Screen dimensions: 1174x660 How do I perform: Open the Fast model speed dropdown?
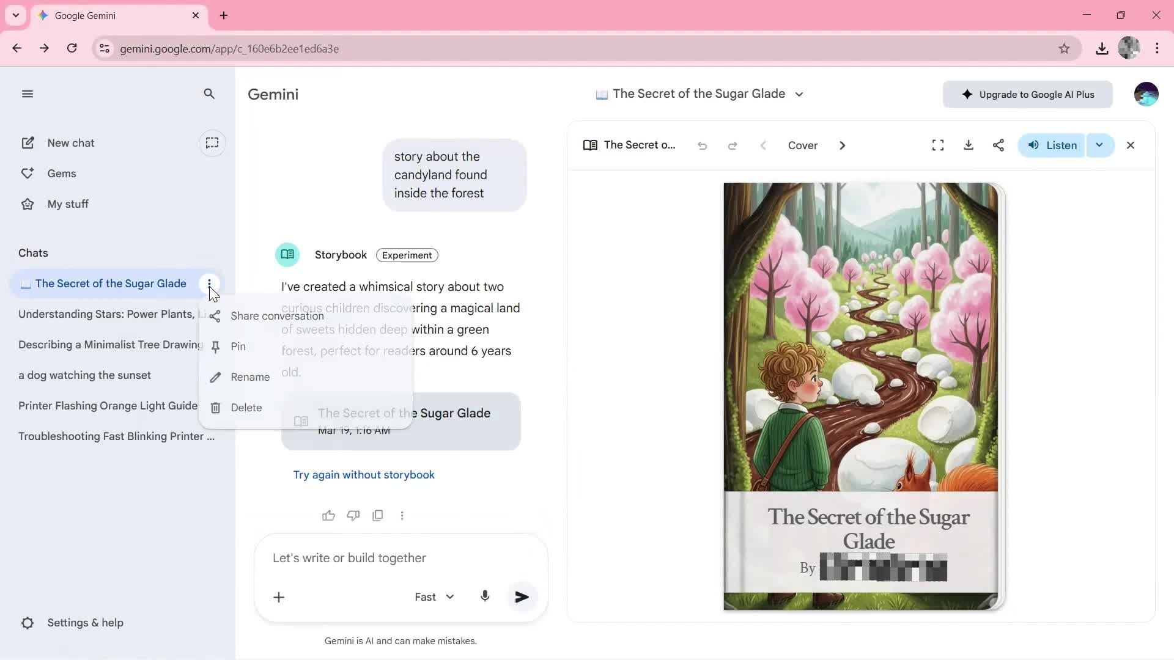click(x=434, y=597)
